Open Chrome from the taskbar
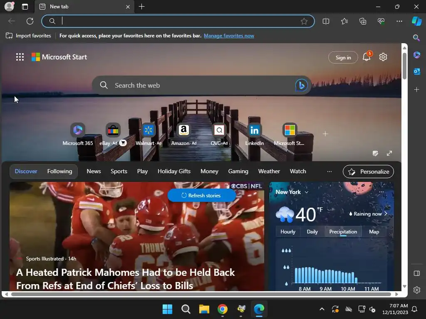Image resolution: width=426 pixels, height=319 pixels. click(x=223, y=309)
